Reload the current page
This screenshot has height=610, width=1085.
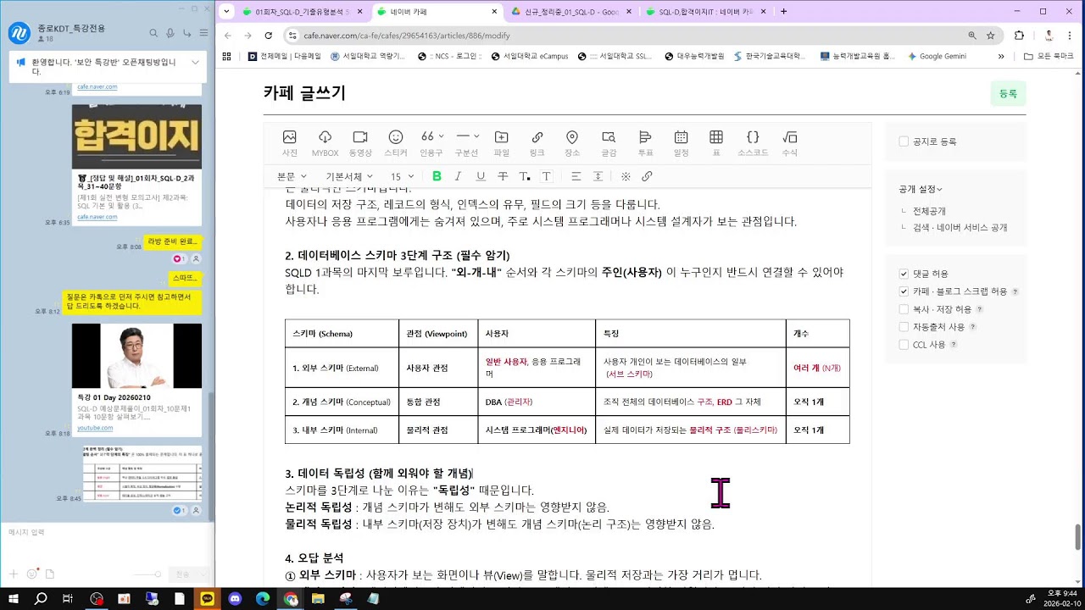[269, 36]
